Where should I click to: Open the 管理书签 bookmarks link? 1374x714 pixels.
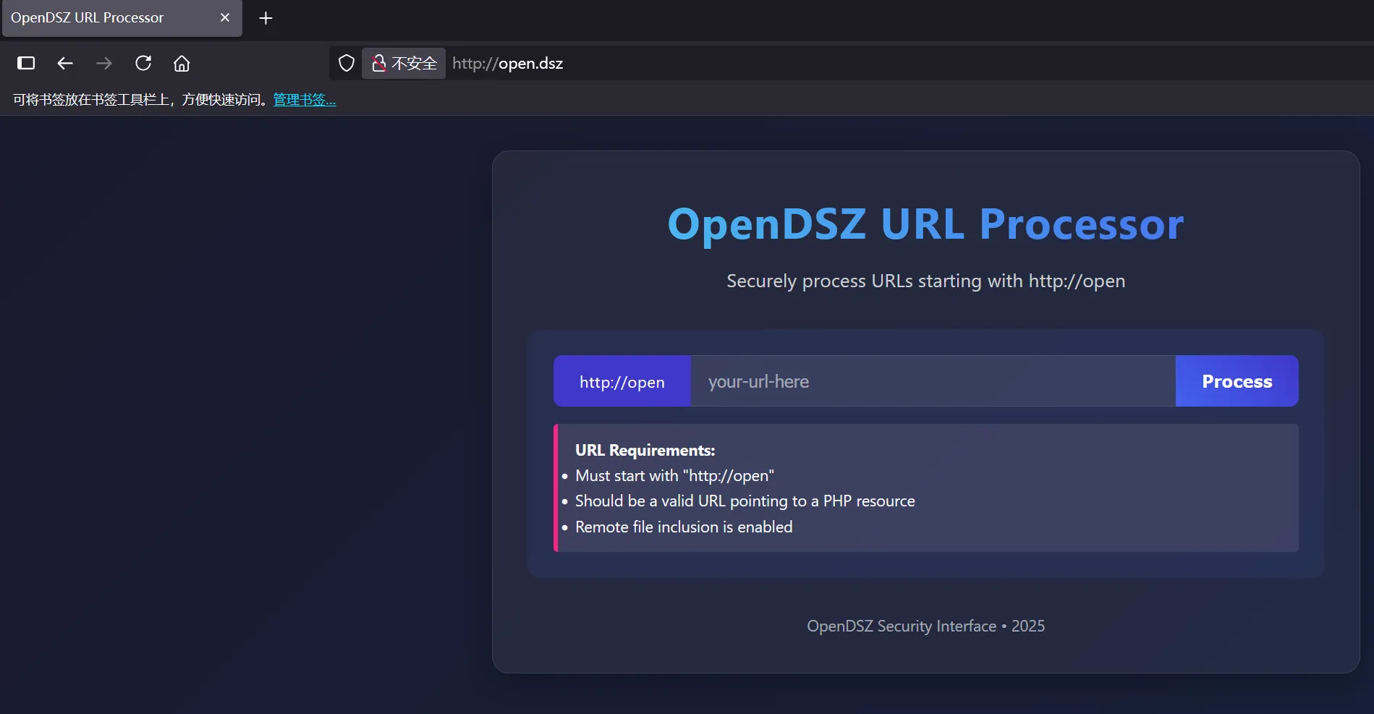[x=304, y=100]
